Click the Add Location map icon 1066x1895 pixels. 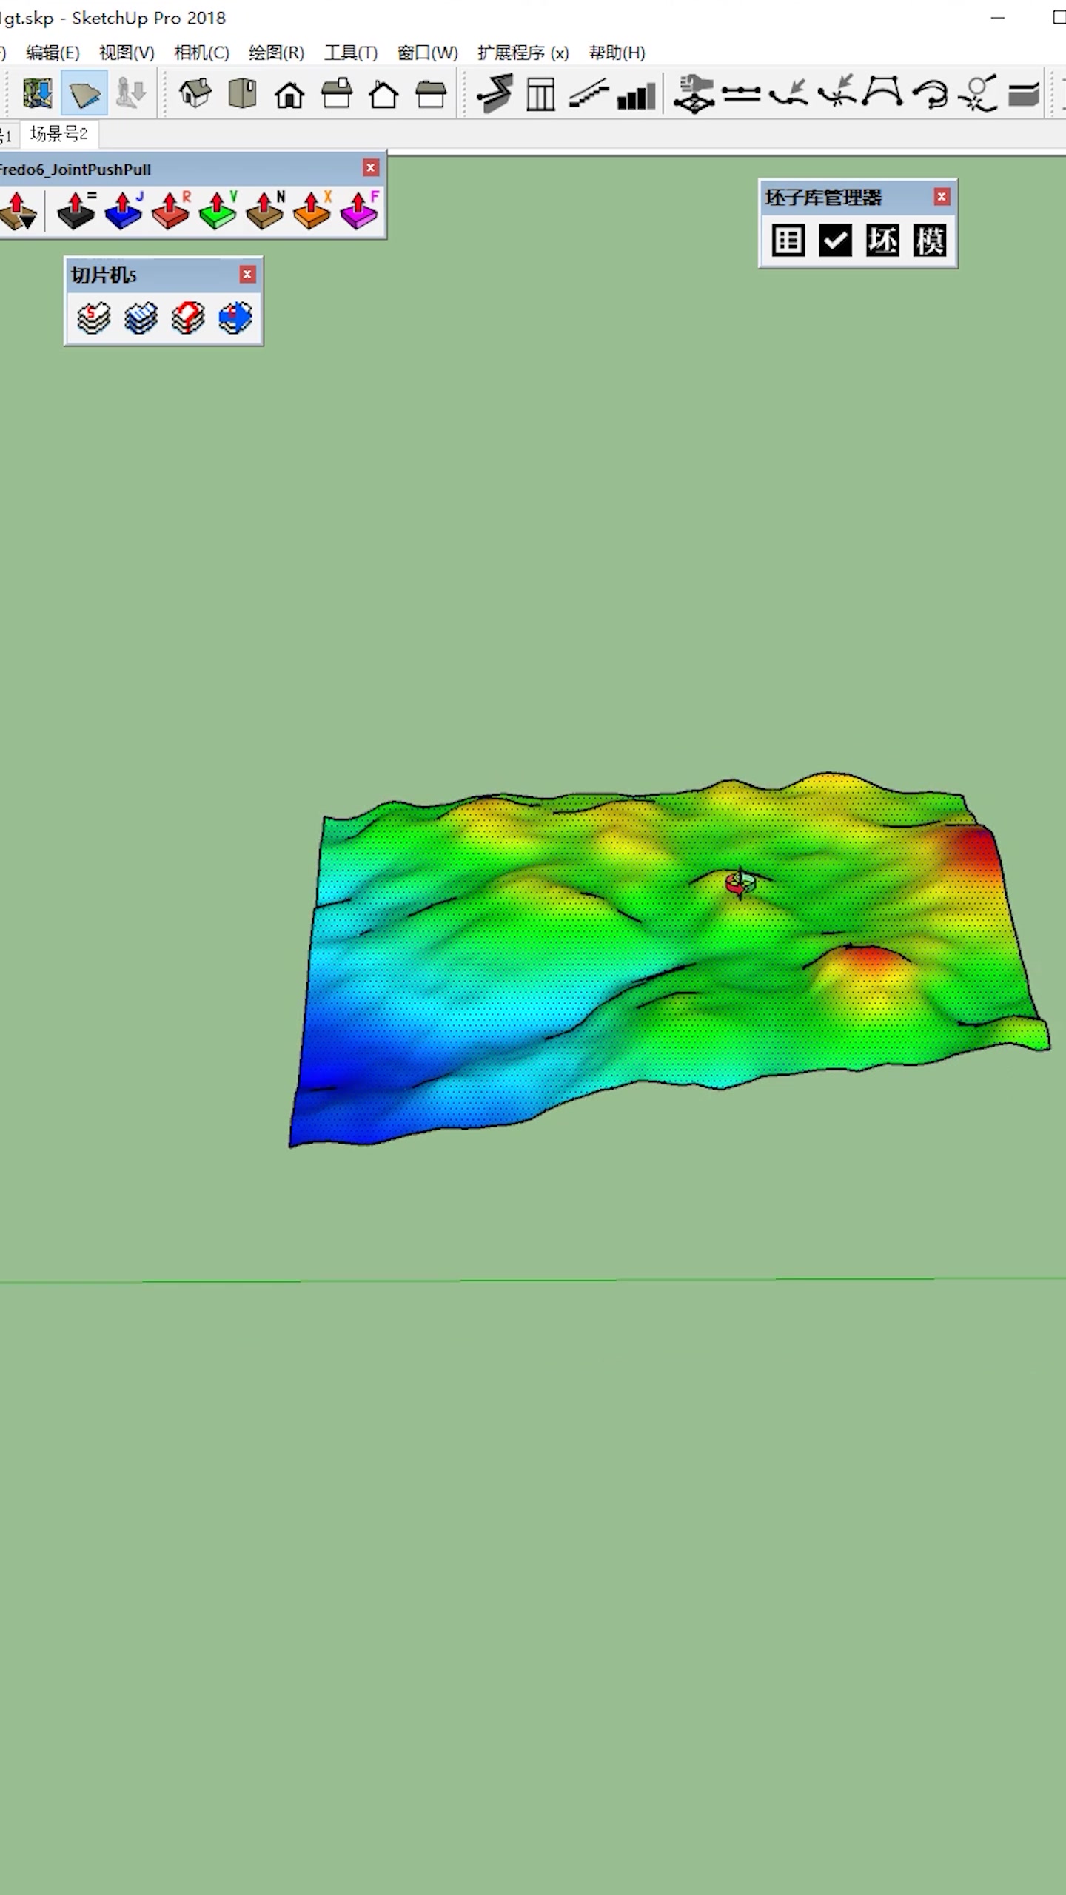coord(37,94)
